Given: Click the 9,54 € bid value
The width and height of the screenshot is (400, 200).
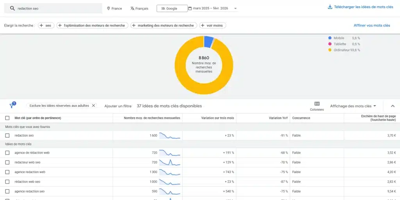Looking at the screenshot, I should 391,191.
